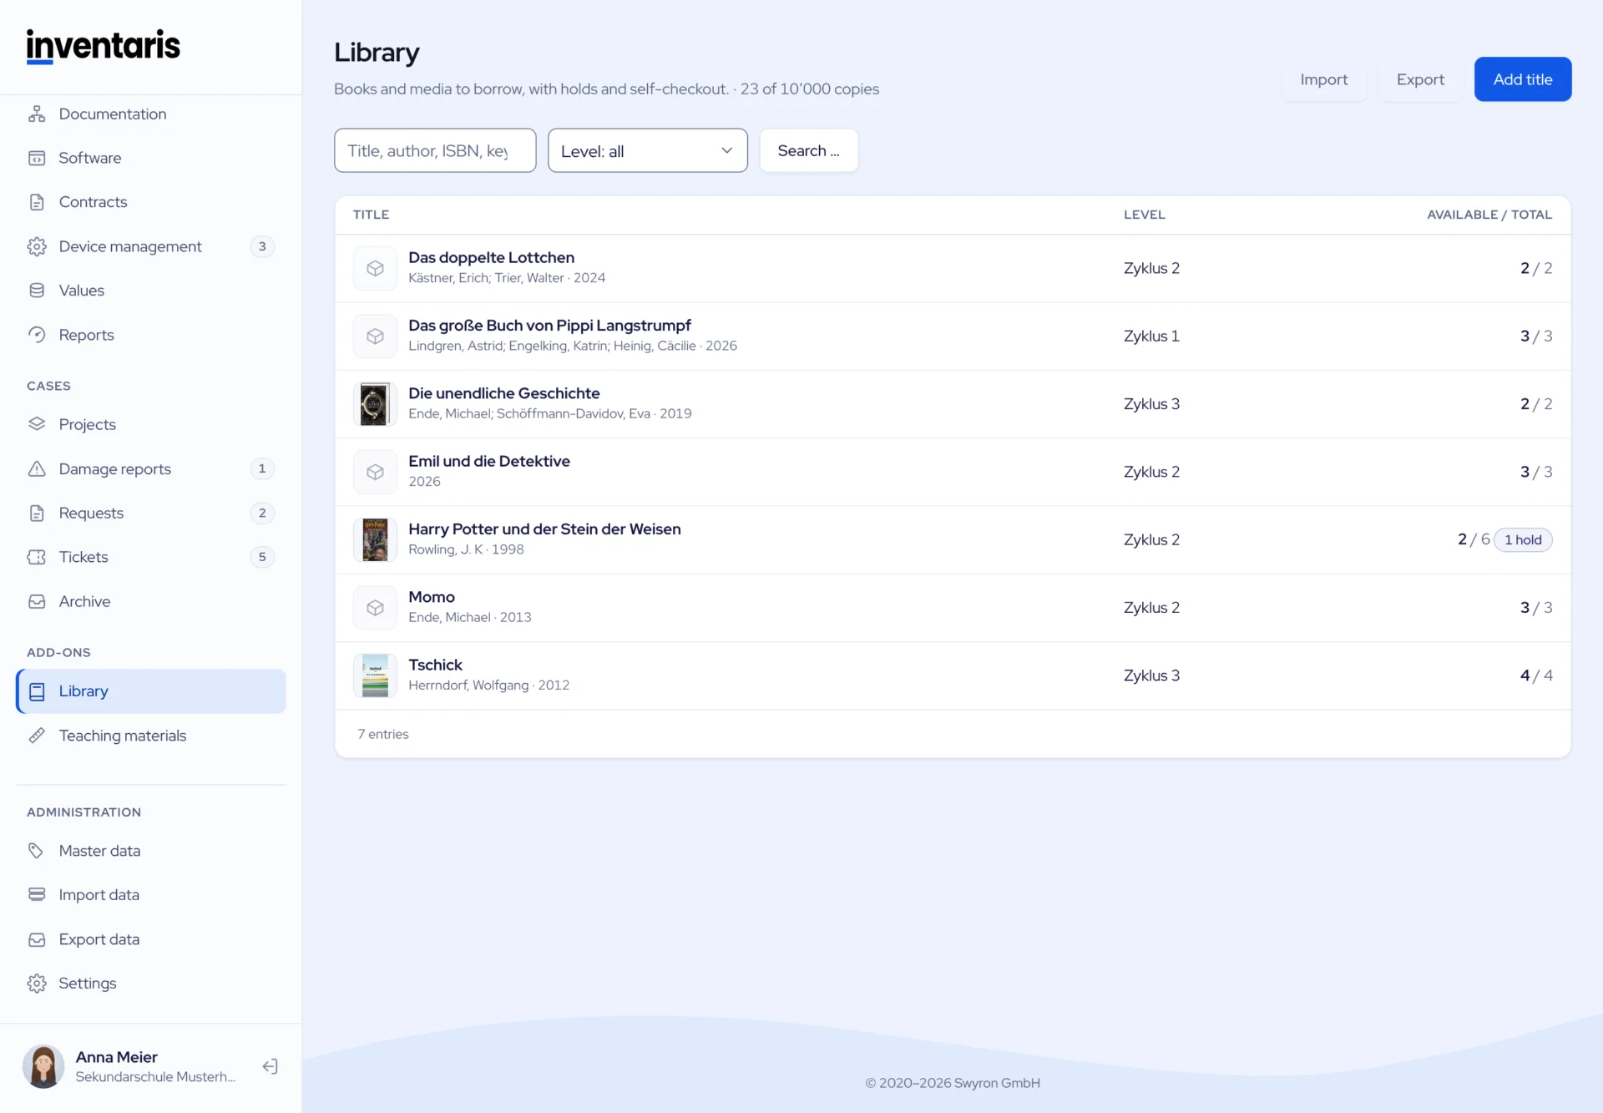The image size is (1603, 1113).
Task: Click the Die unendliche Geschichte cover thumbnail
Action: [375, 404]
